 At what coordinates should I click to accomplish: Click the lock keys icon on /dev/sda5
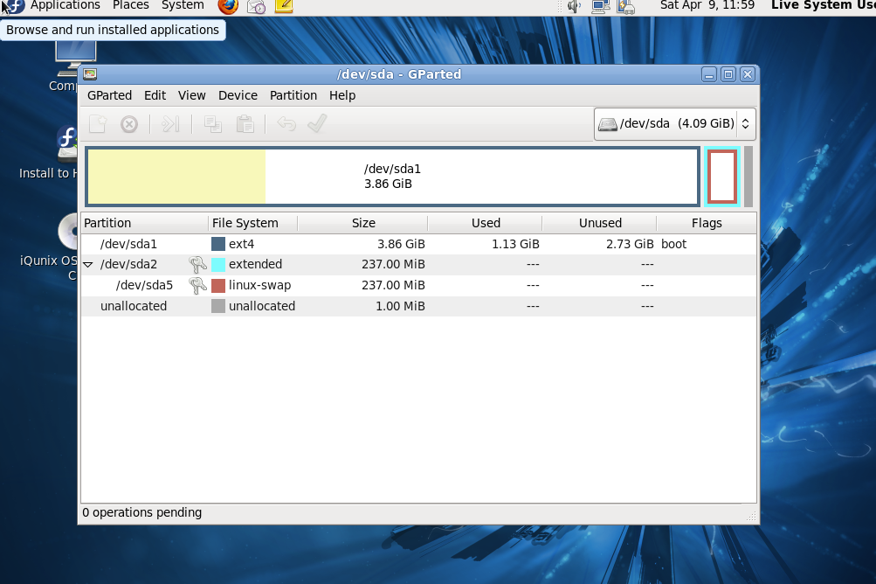click(x=197, y=285)
